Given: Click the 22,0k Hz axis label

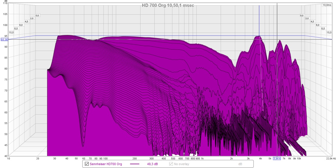Looking at the screenshot, I should (x=330, y=158).
